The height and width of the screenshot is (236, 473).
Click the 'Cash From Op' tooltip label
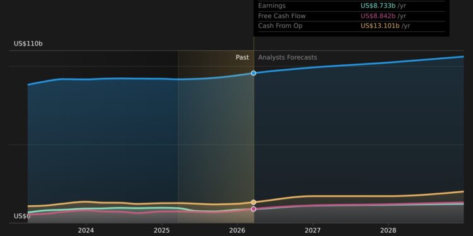tap(280, 26)
